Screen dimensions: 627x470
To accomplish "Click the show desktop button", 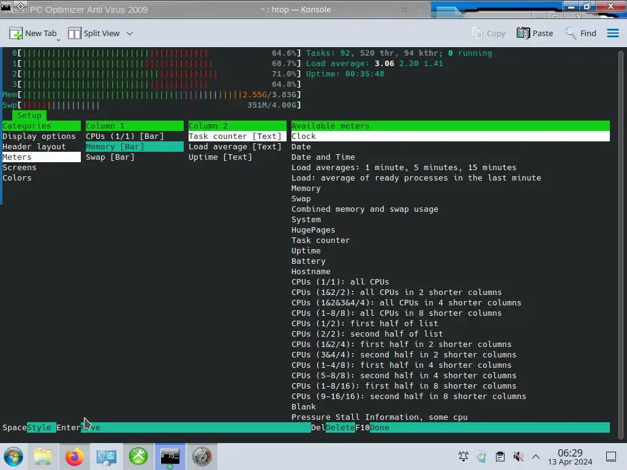I will 611,457.
